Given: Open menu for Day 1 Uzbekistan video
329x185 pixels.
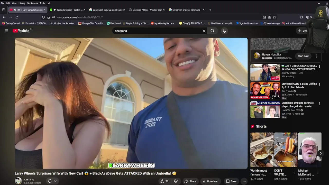Looking at the screenshot, I should [x=319, y=67].
